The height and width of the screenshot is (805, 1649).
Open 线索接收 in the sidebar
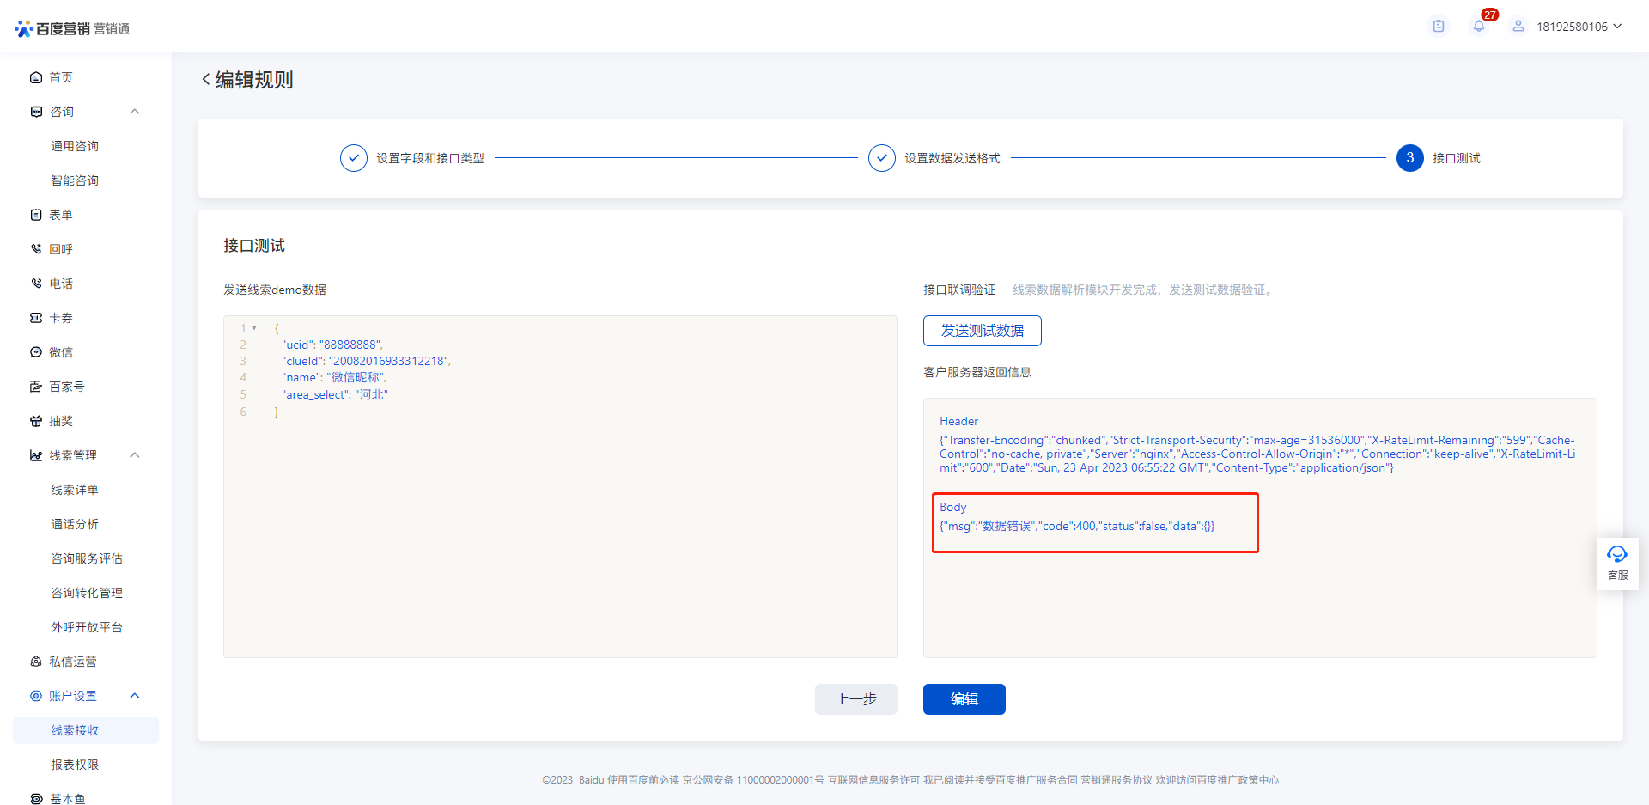coord(75,730)
